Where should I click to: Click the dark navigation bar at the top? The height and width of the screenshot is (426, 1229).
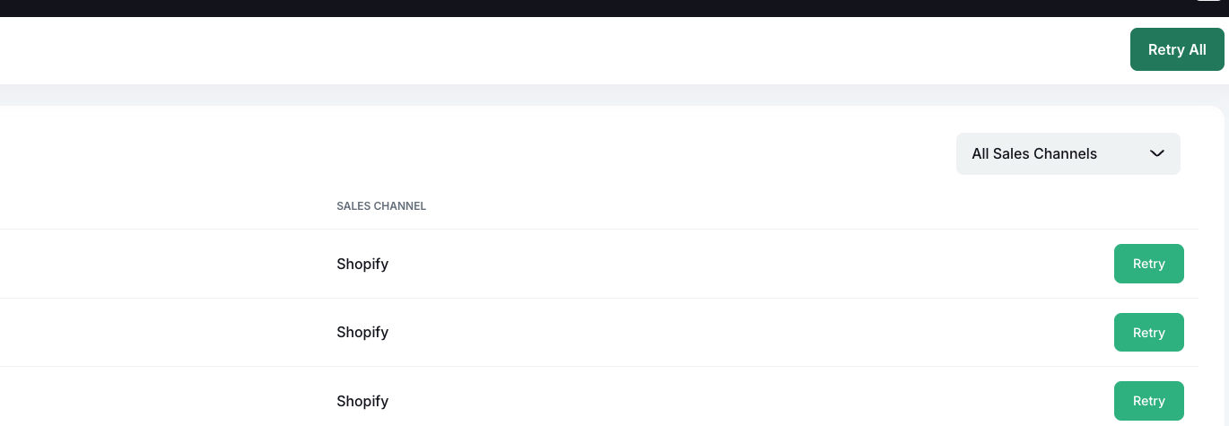(x=538, y=8)
